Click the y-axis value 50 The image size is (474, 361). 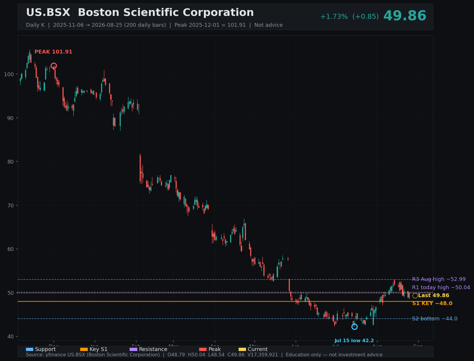pyautogui.click(x=11, y=293)
